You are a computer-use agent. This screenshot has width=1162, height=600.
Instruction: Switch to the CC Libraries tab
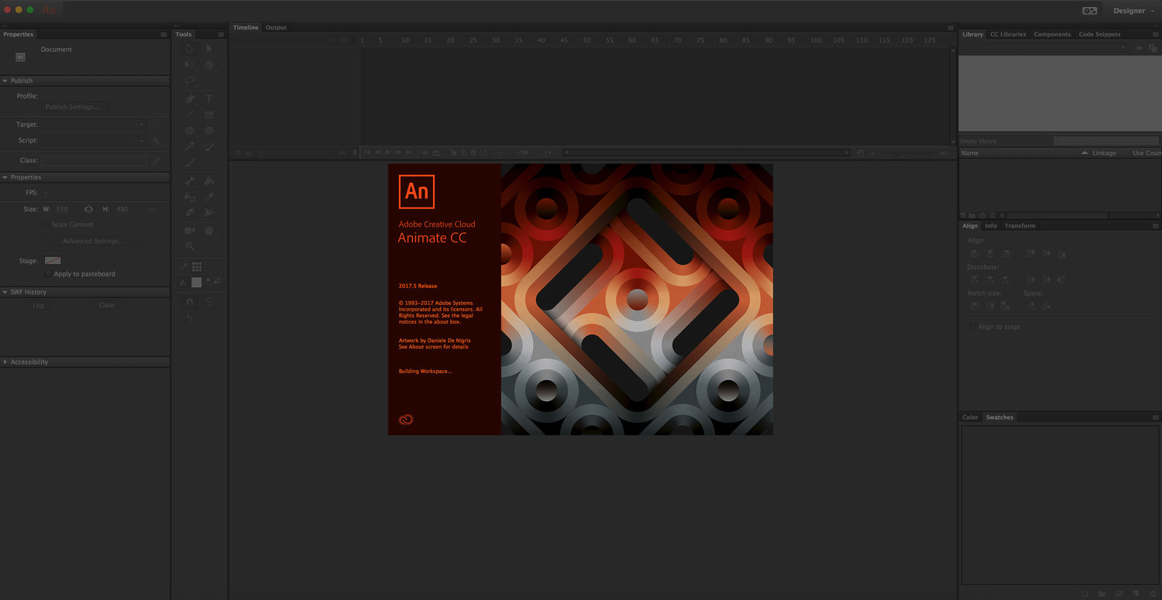coord(1008,34)
